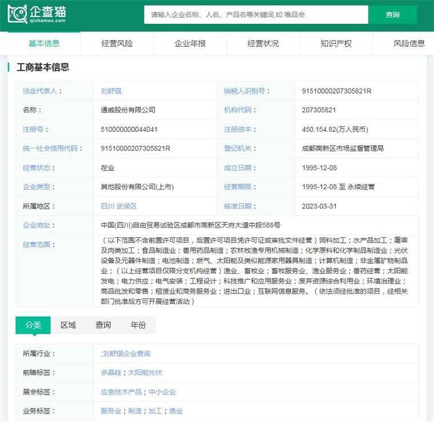The height and width of the screenshot is (422, 434).
Task: Click the 机构代码 field label
Action: [x=240, y=110]
